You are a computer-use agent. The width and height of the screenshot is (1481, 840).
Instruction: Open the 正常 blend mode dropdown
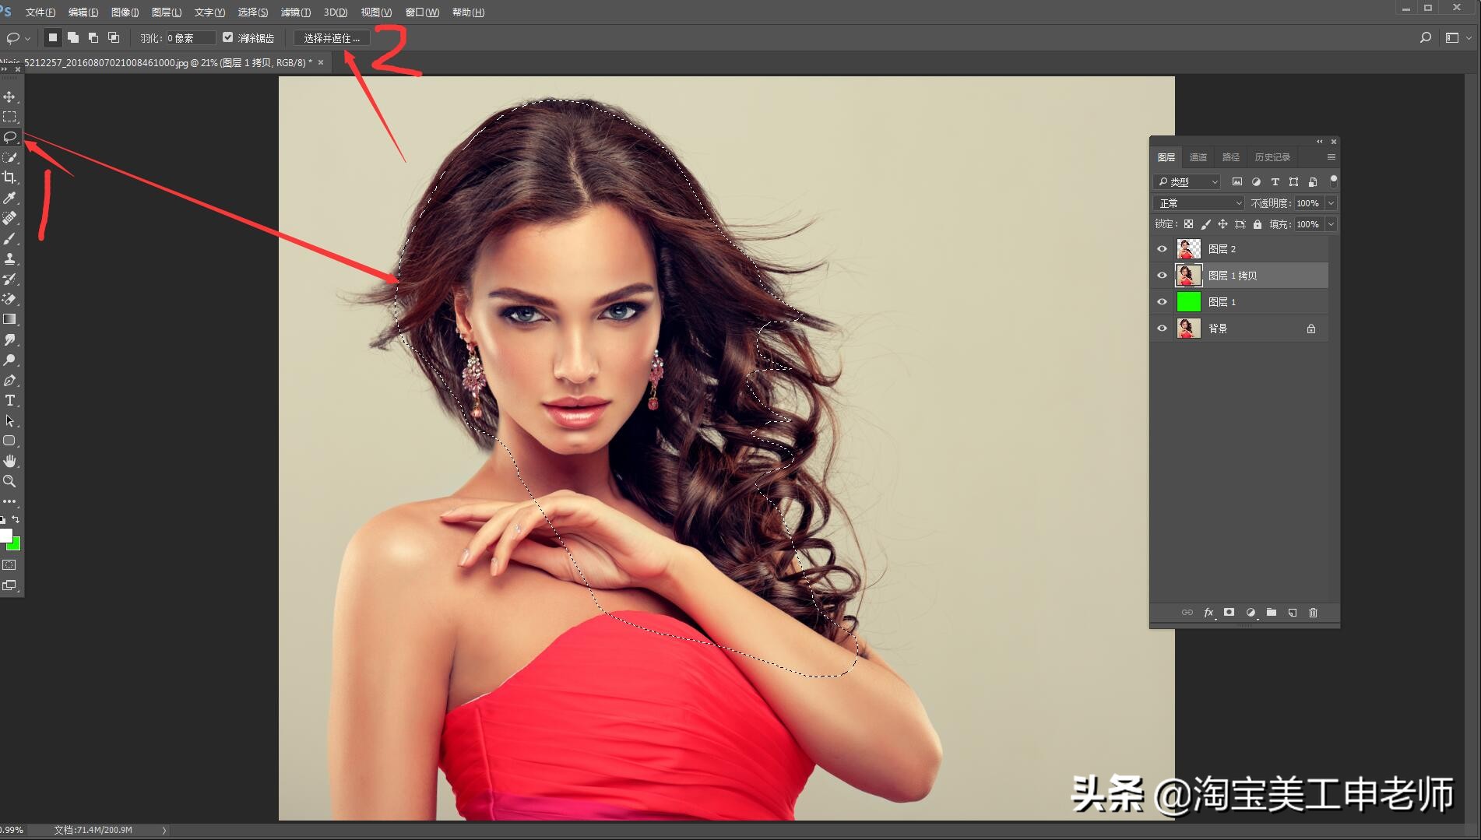(x=1198, y=203)
